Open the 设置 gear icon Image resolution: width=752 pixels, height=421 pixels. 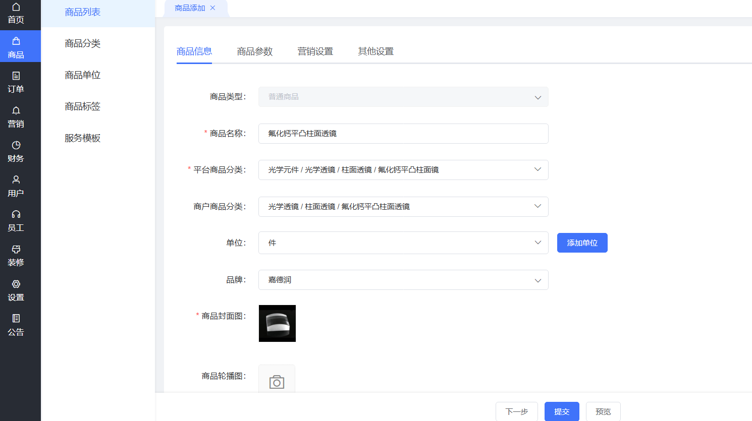16,284
